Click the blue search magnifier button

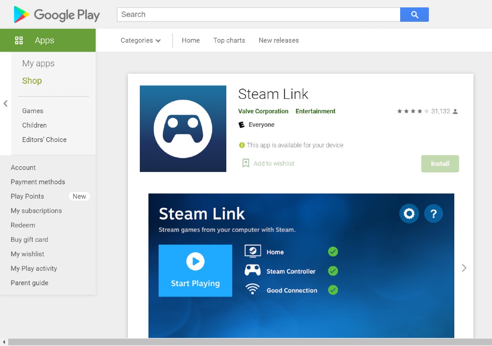415,14
